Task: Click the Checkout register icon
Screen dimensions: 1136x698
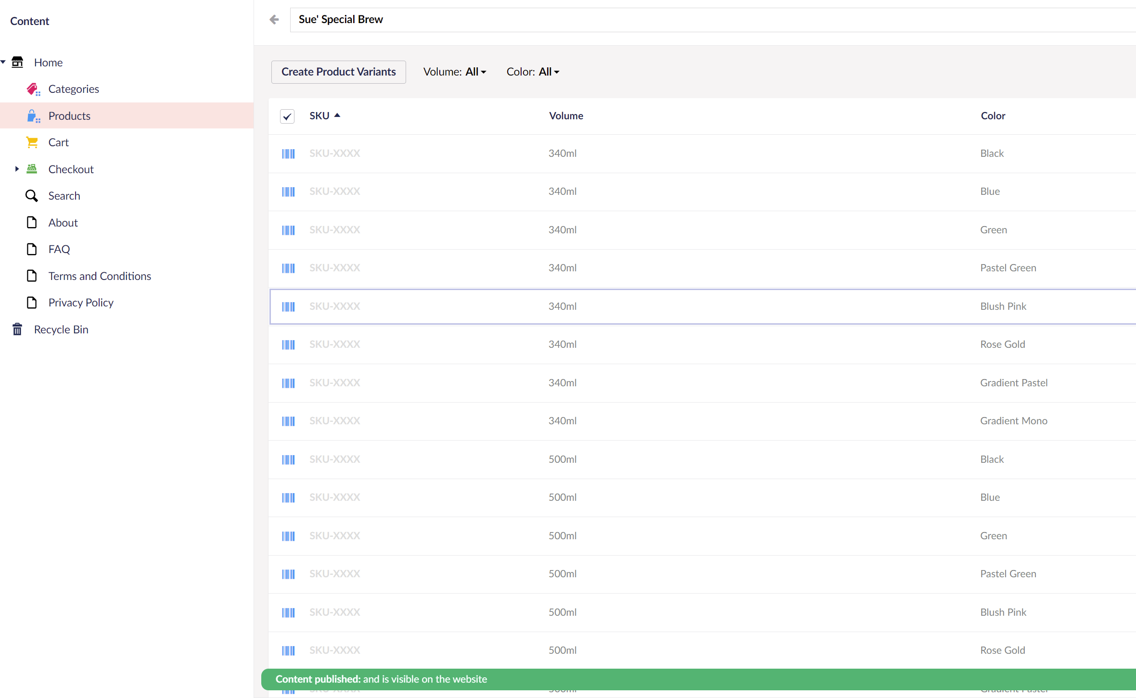Action: click(x=32, y=169)
